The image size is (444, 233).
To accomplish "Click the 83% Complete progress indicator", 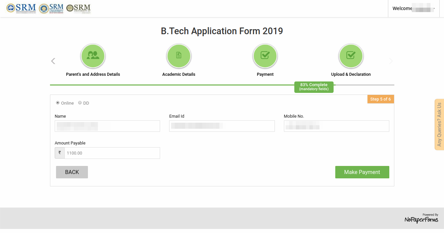I will (x=313, y=87).
